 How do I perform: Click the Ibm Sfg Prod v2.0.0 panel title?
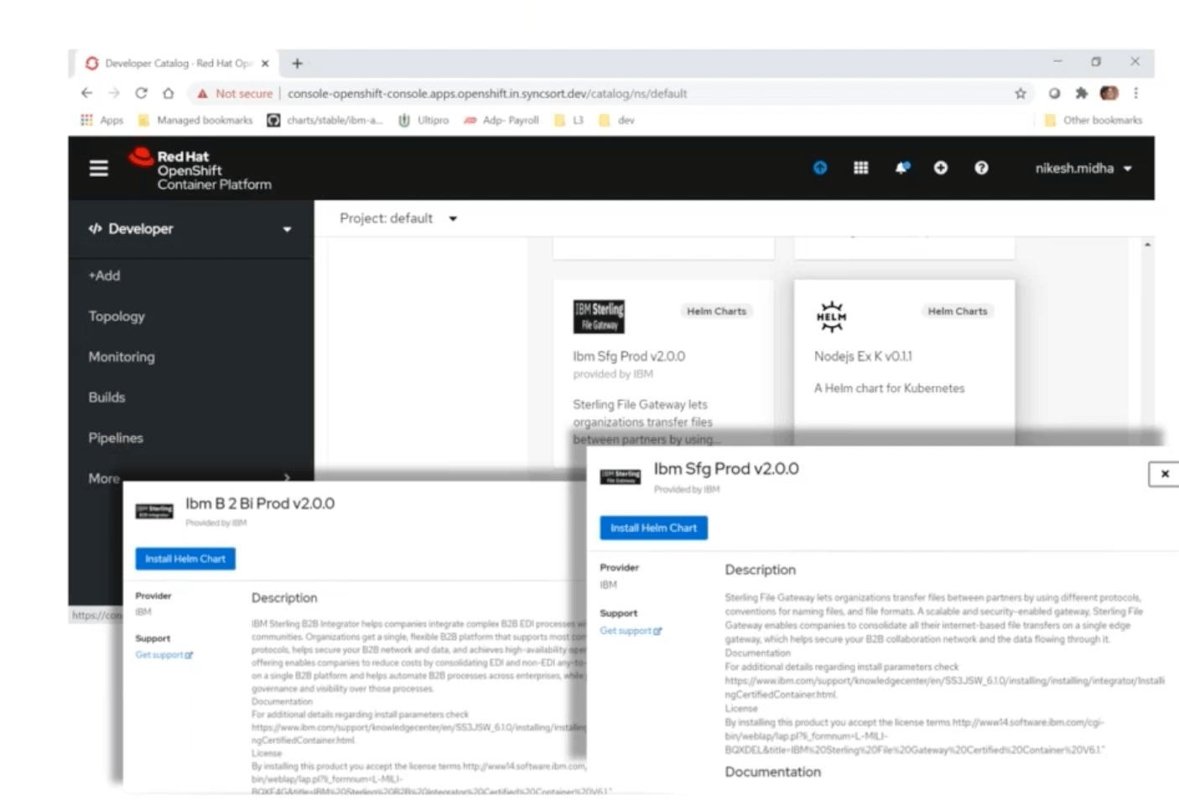point(726,469)
